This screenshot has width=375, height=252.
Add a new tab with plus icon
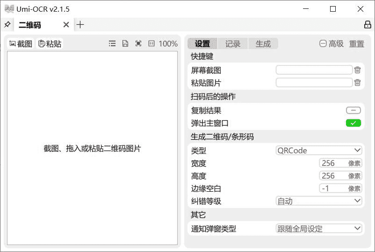coord(80,25)
